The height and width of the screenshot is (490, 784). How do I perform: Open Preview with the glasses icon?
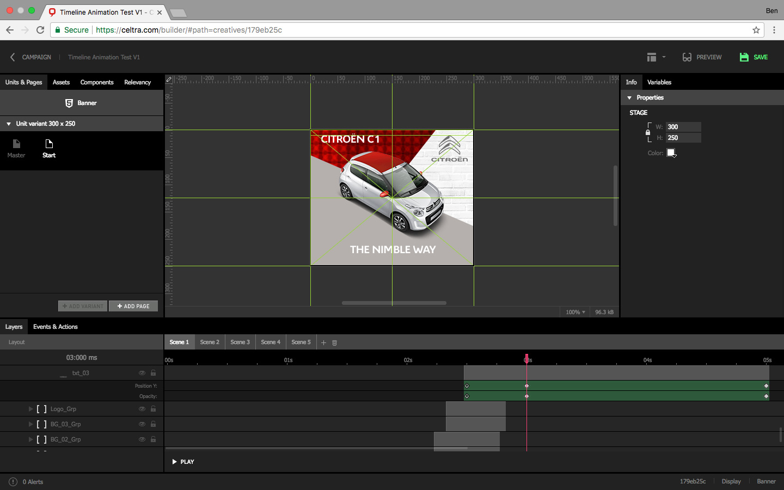point(687,57)
